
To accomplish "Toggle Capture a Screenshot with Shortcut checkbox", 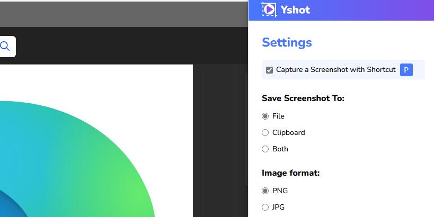I will click(269, 70).
